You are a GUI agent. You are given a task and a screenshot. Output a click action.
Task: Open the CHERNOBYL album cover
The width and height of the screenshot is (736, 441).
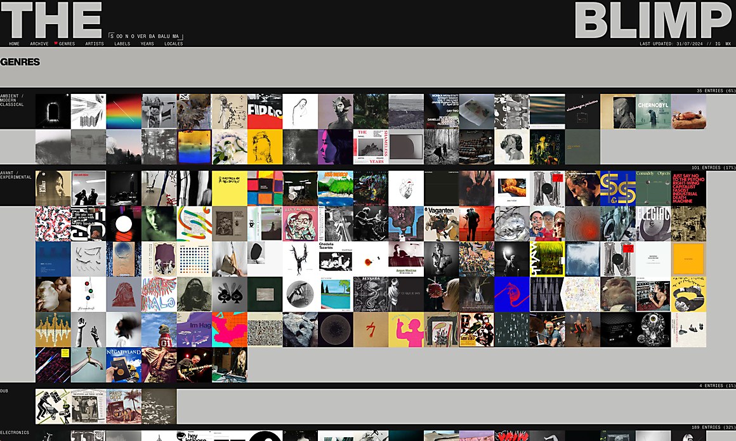(x=653, y=111)
